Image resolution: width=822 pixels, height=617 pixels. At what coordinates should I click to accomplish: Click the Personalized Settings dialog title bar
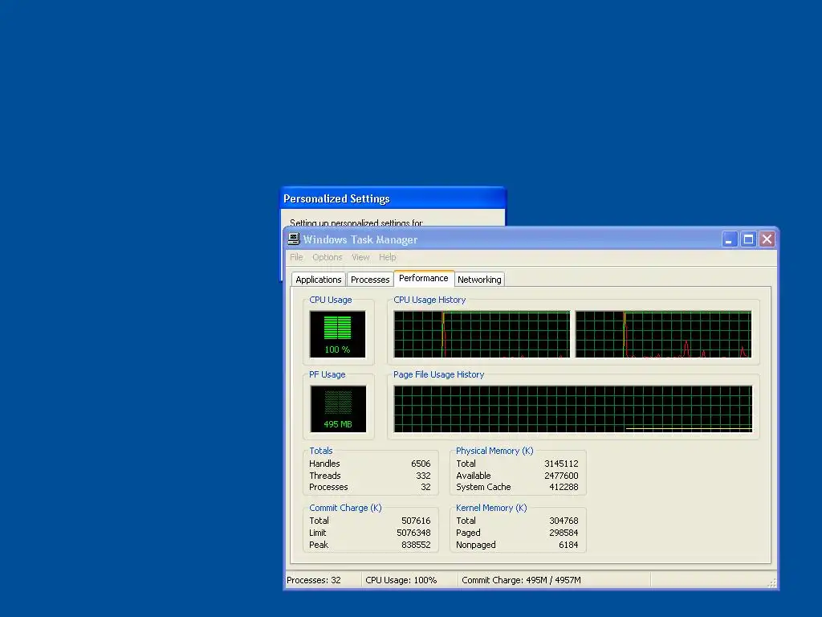coord(393,198)
